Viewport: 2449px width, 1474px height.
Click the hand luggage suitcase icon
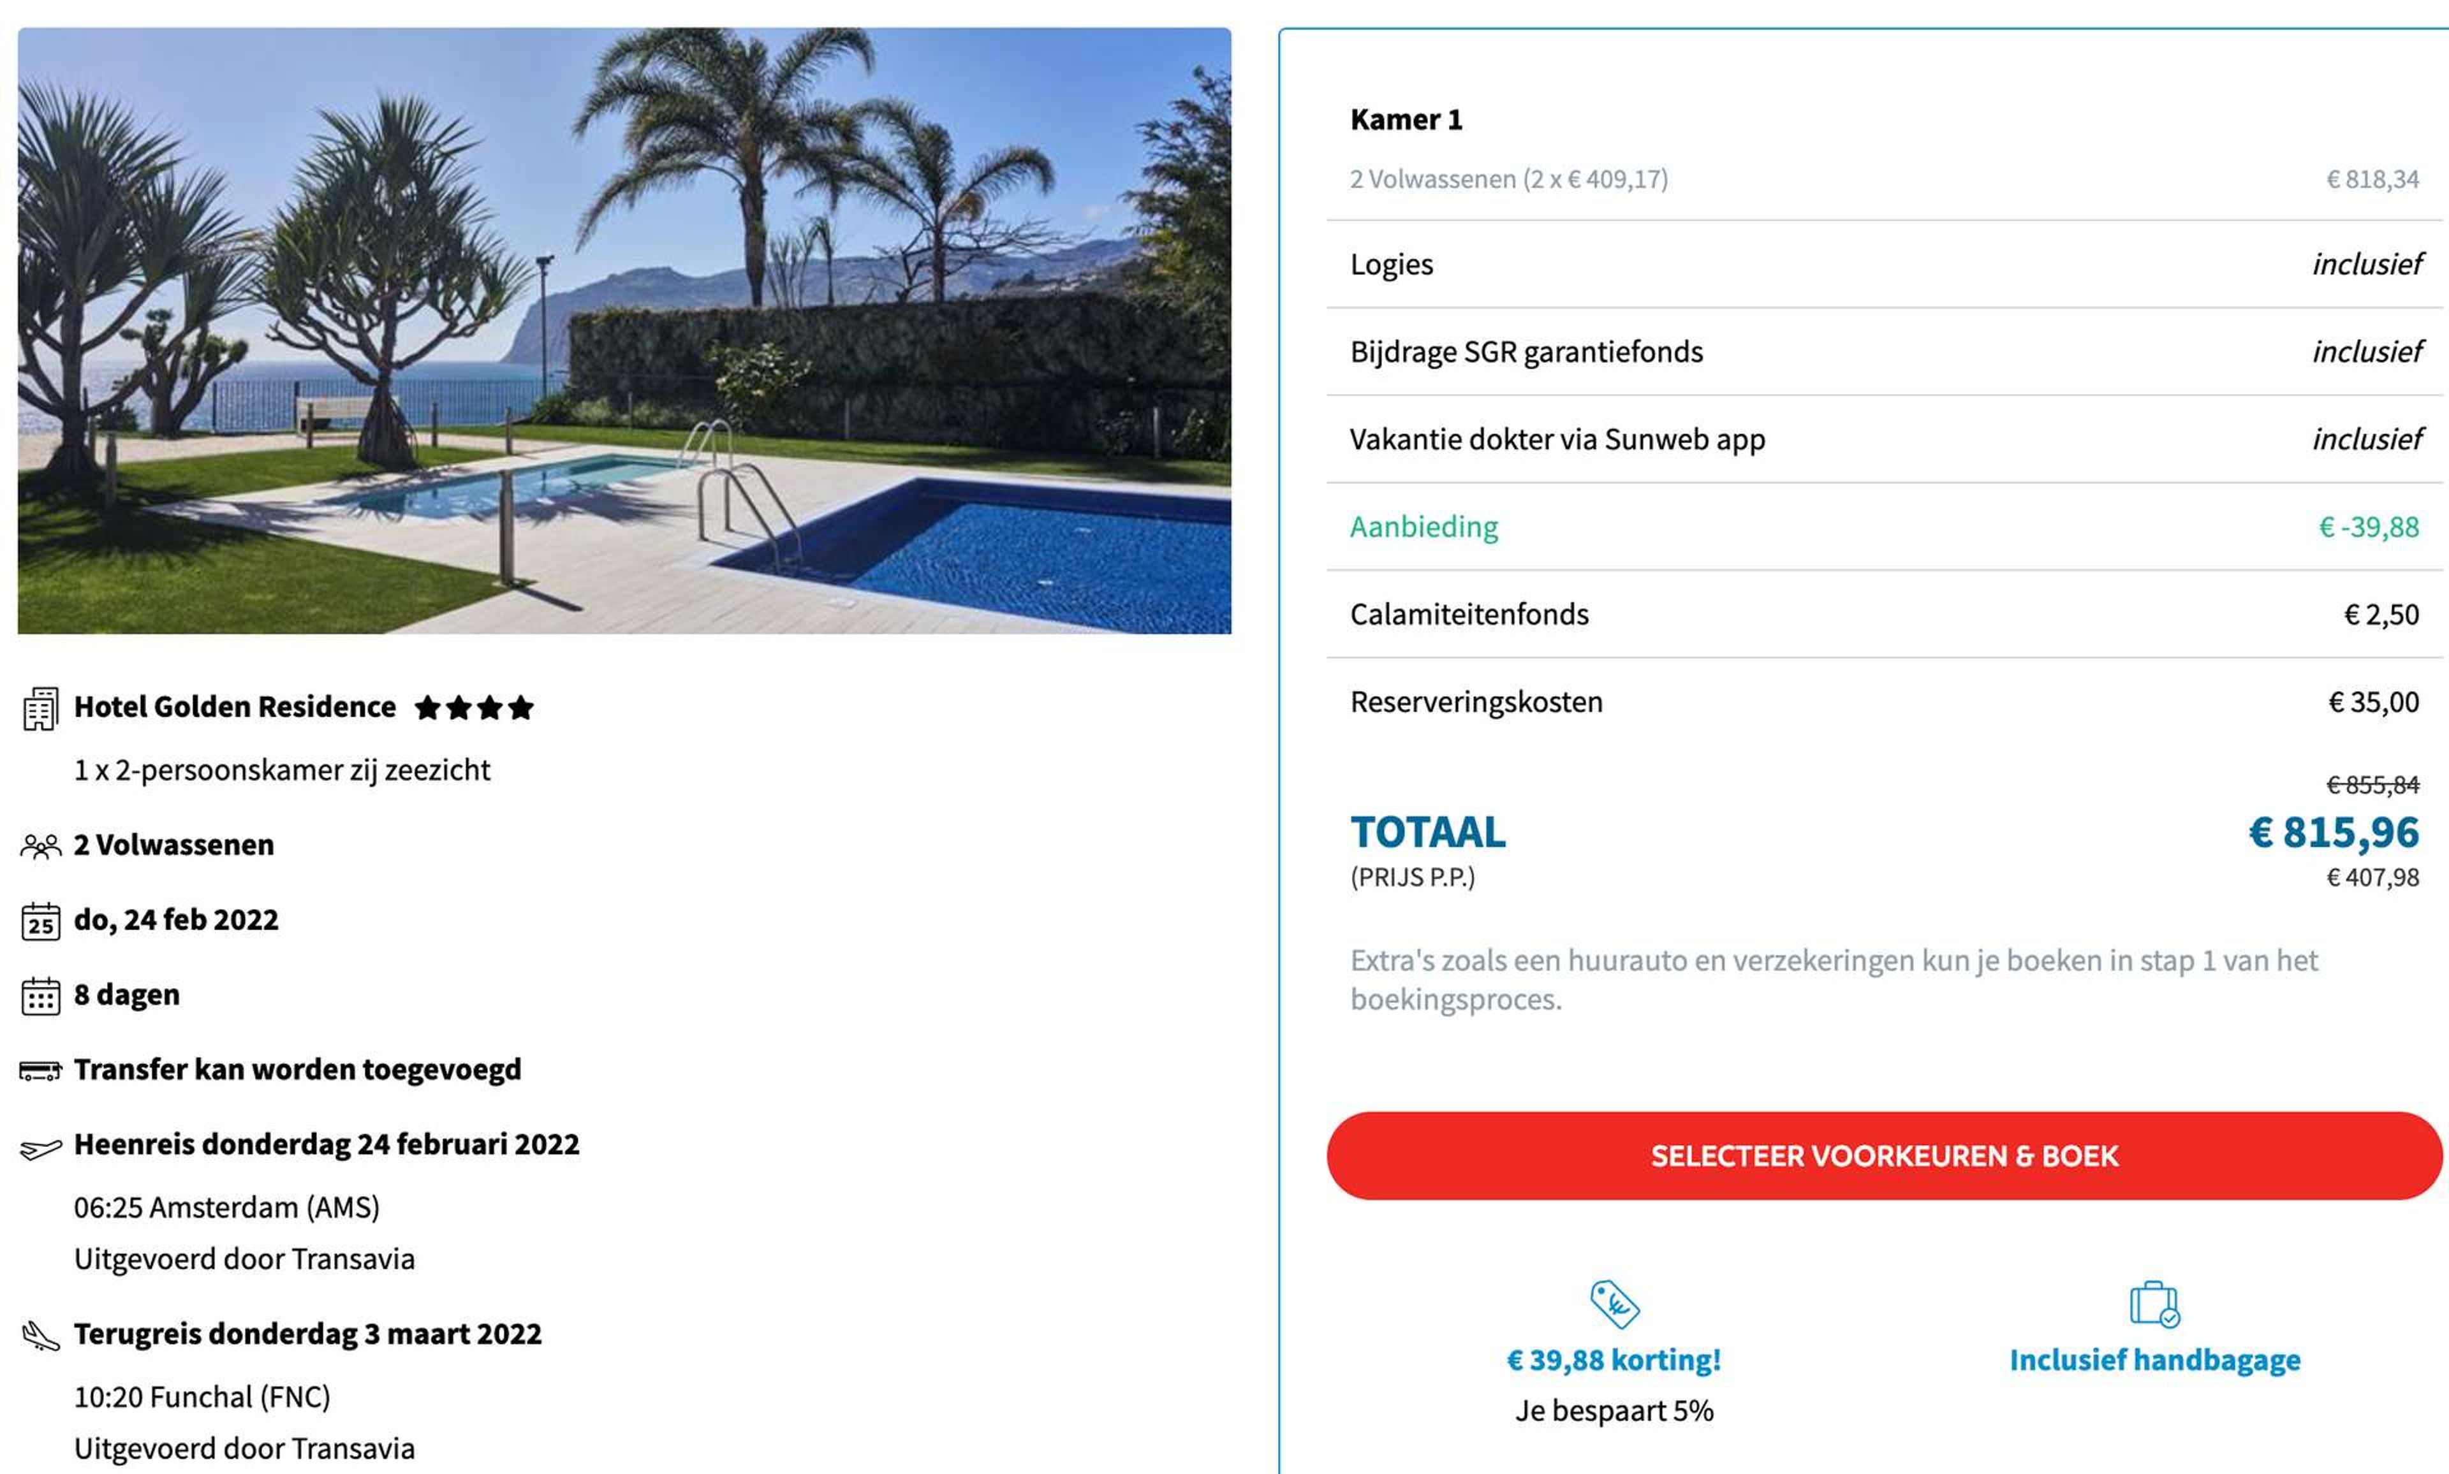(x=2155, y=1303)
